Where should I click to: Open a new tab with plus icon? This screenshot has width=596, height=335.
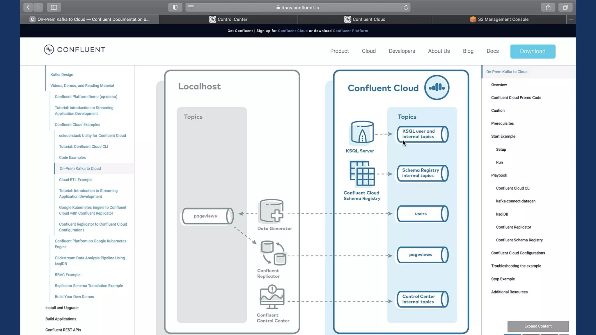[x=571, y=19]
